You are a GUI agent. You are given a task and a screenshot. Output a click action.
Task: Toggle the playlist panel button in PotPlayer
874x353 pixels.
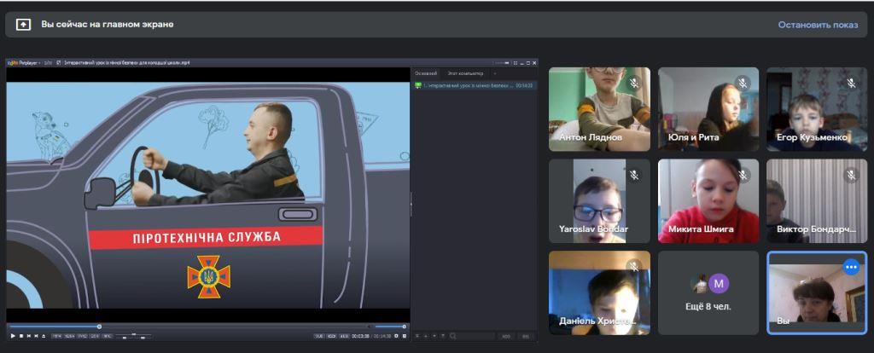tap(404, 336)
